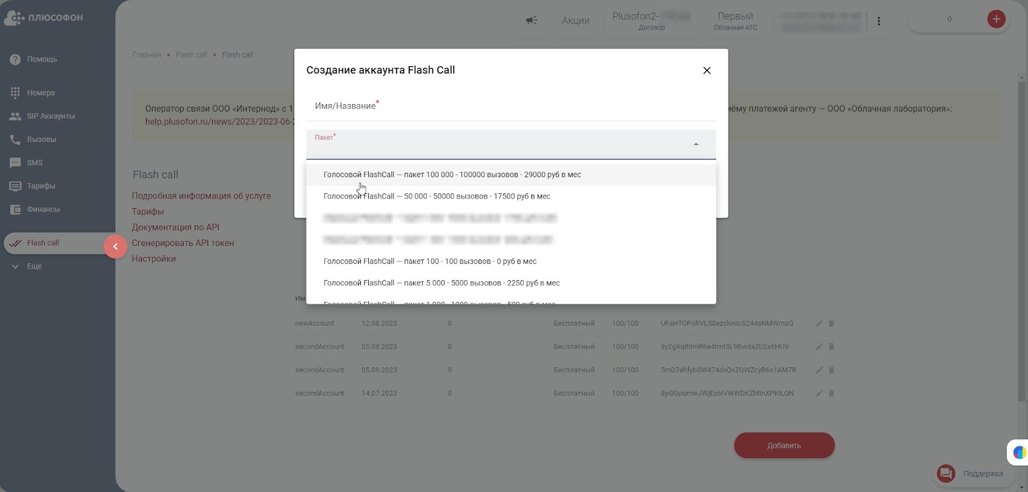
Task: Delete secondAccount with token 8y2gXq
Action: click(x=831, y=347)
